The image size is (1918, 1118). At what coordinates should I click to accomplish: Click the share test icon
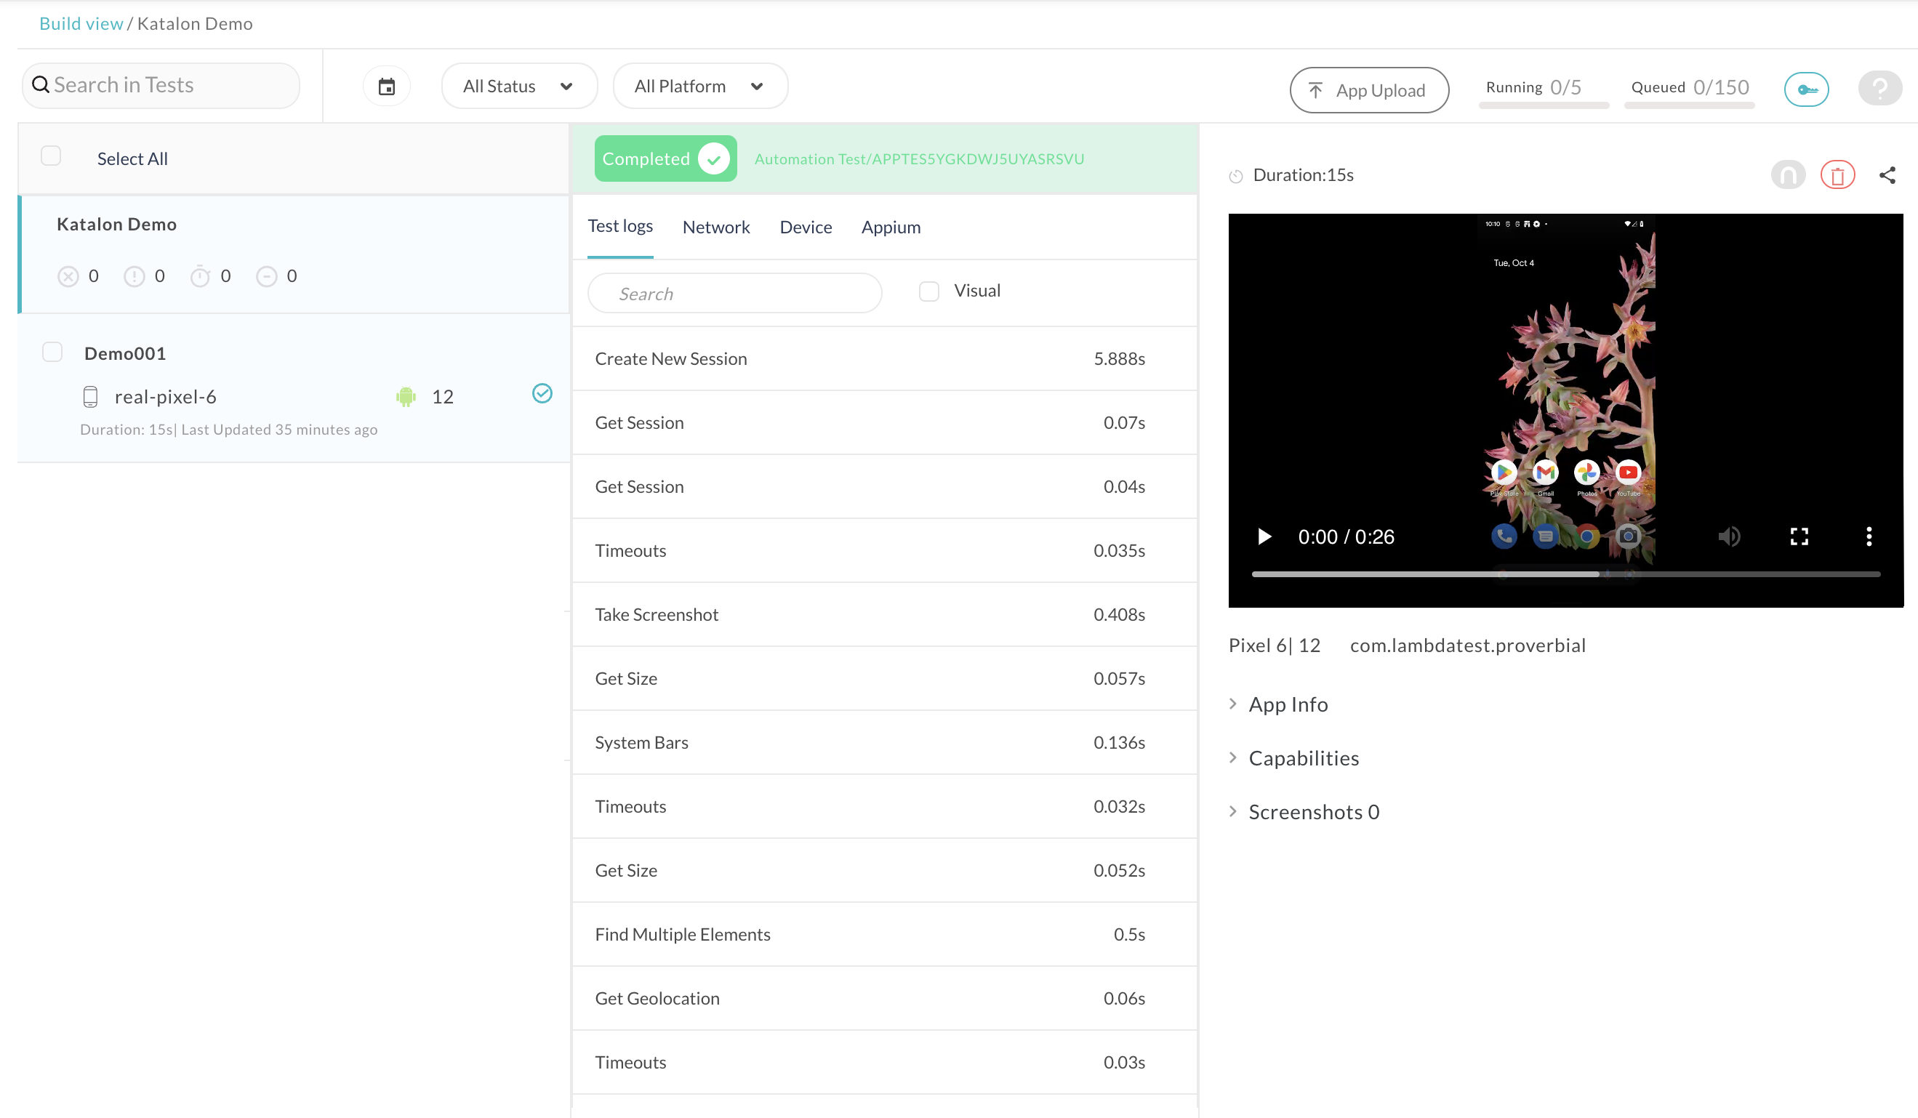click(1887, 176)
